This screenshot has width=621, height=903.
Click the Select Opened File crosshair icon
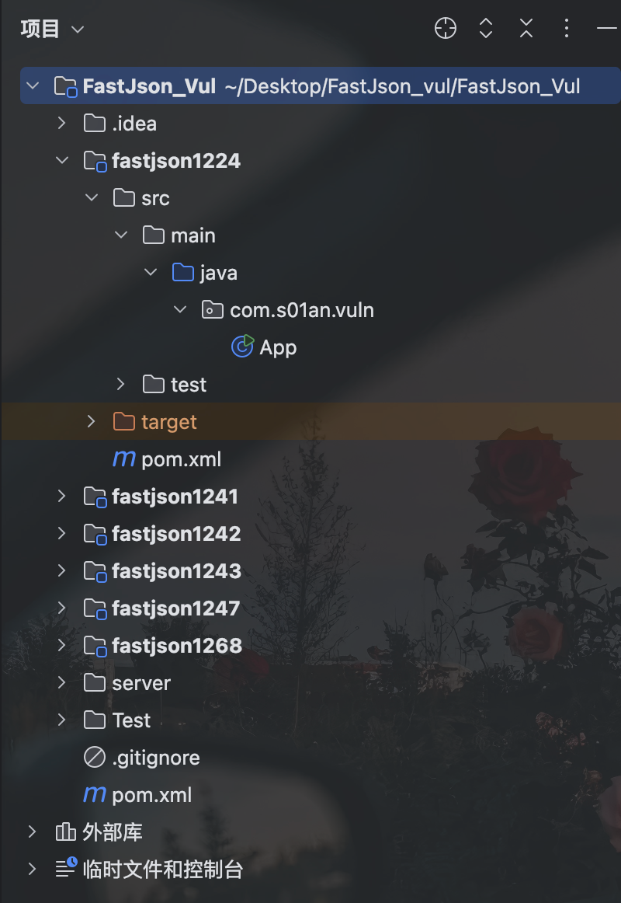point(446,28)
